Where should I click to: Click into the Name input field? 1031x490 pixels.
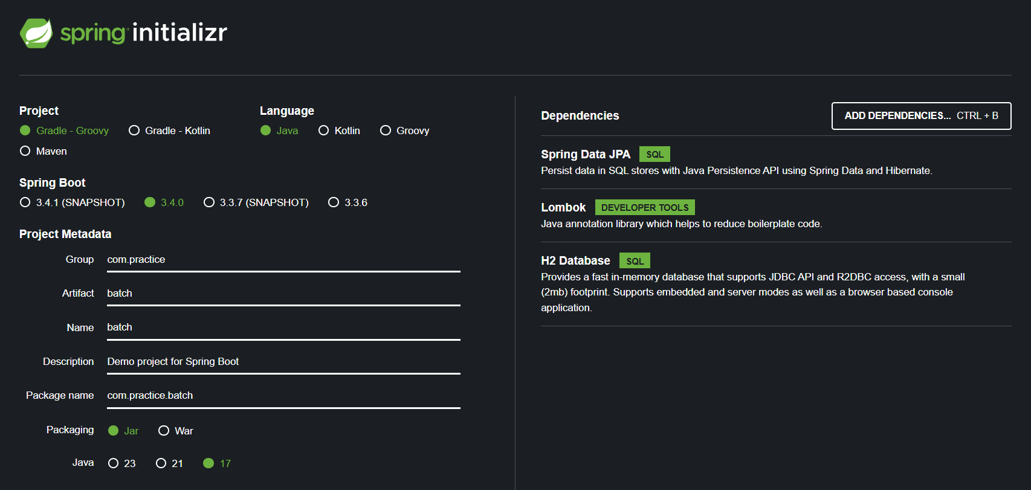point(283,327)
